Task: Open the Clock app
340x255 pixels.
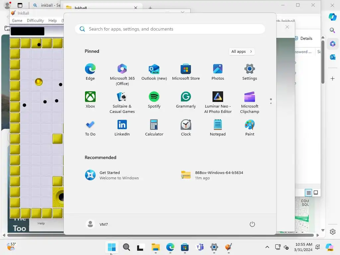Action: click(x=186, y=128)
